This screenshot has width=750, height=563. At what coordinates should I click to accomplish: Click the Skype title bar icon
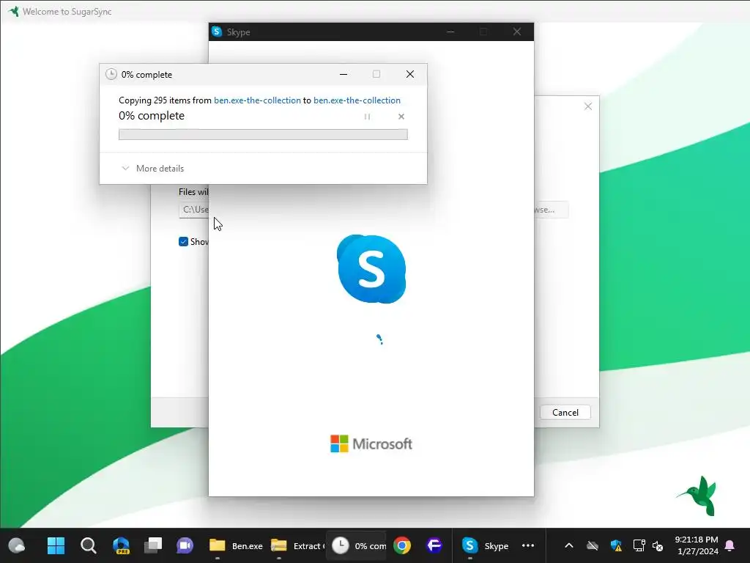(x=217, y=32)
